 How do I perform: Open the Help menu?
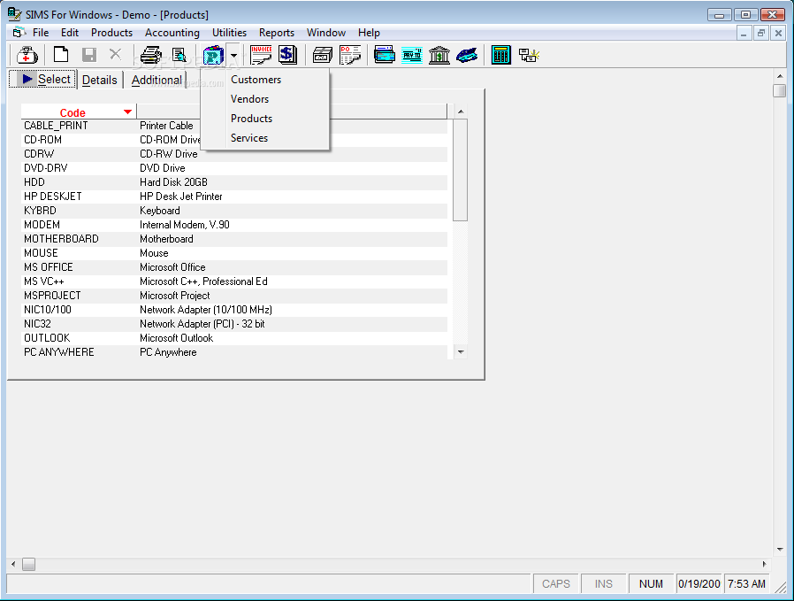(369, 33)
